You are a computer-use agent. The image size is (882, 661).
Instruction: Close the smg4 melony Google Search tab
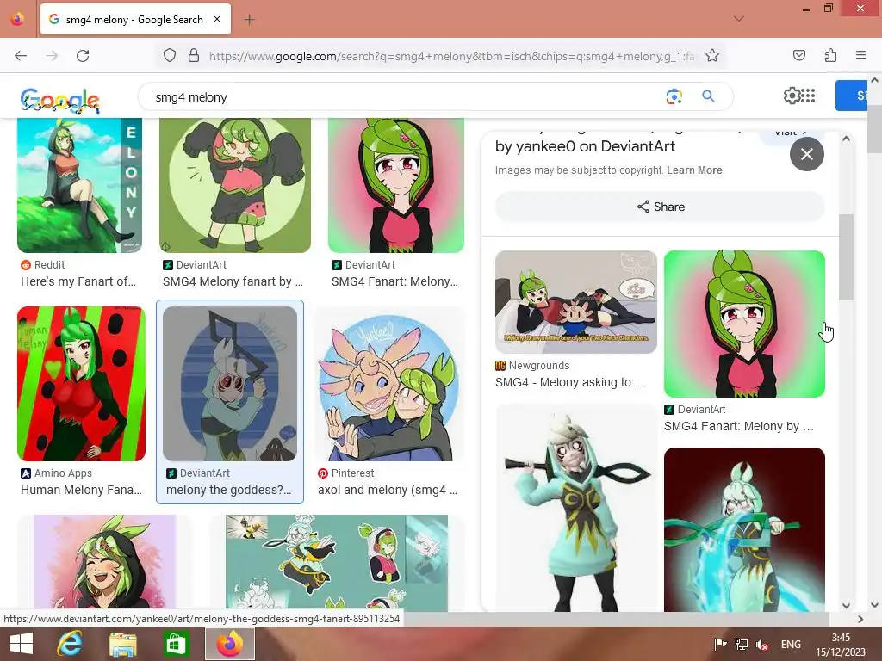click(x=217, y=19)
